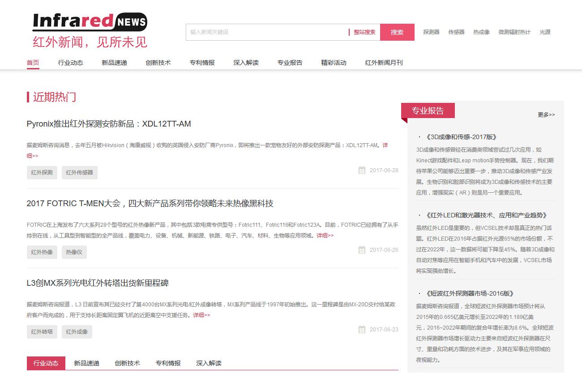The width and height of the screenshot is (582, 373).
Task: Click the 红外转塔 tag
Action: (x=42, y=332)
